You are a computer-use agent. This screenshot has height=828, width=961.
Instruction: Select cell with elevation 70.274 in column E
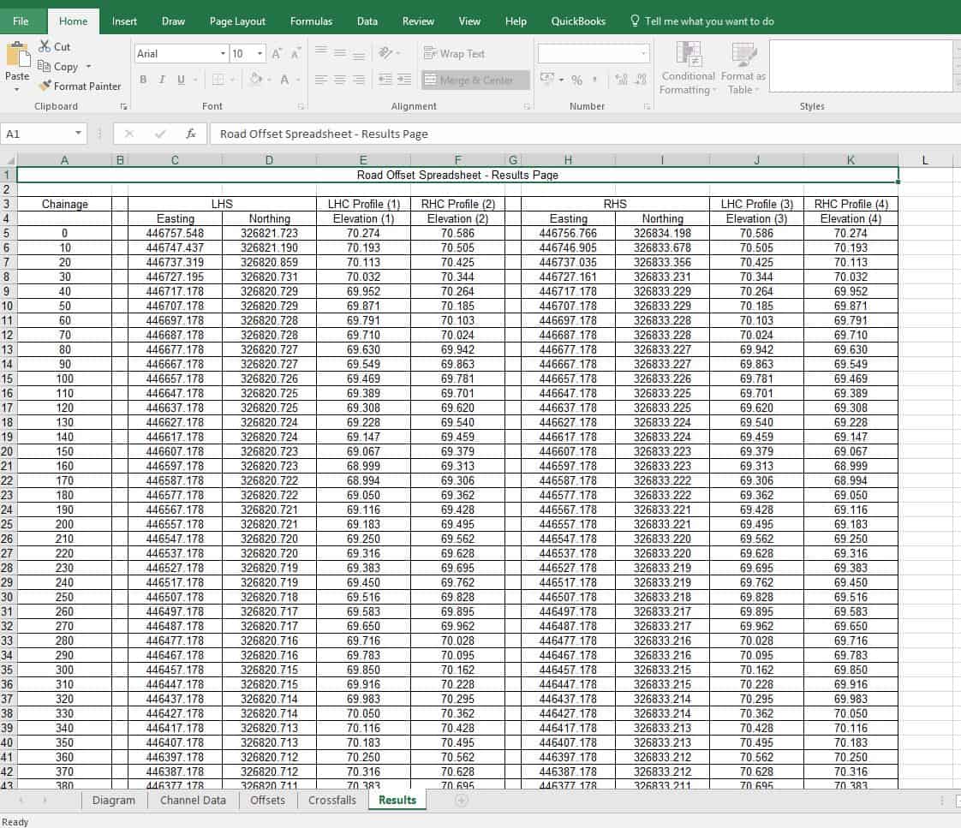[363, 233]
